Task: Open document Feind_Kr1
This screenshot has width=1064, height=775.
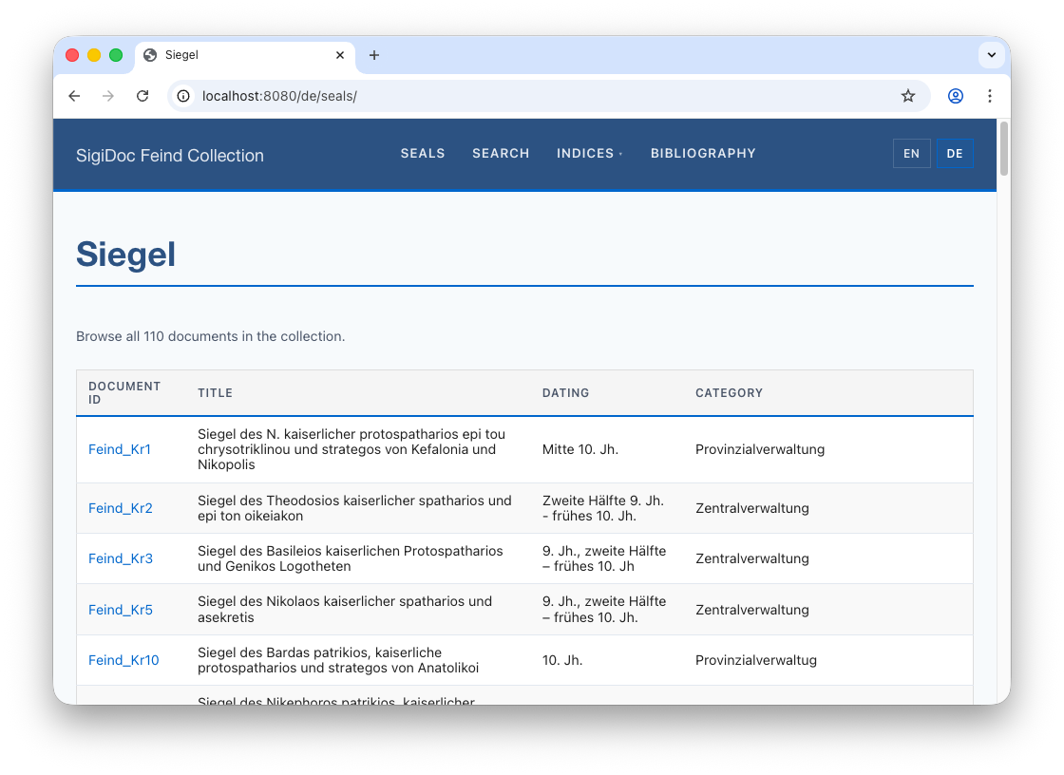Action: [120, 449]
